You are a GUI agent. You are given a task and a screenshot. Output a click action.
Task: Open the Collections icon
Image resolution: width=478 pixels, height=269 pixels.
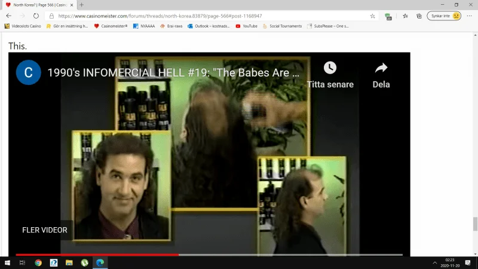click(419, 16)
